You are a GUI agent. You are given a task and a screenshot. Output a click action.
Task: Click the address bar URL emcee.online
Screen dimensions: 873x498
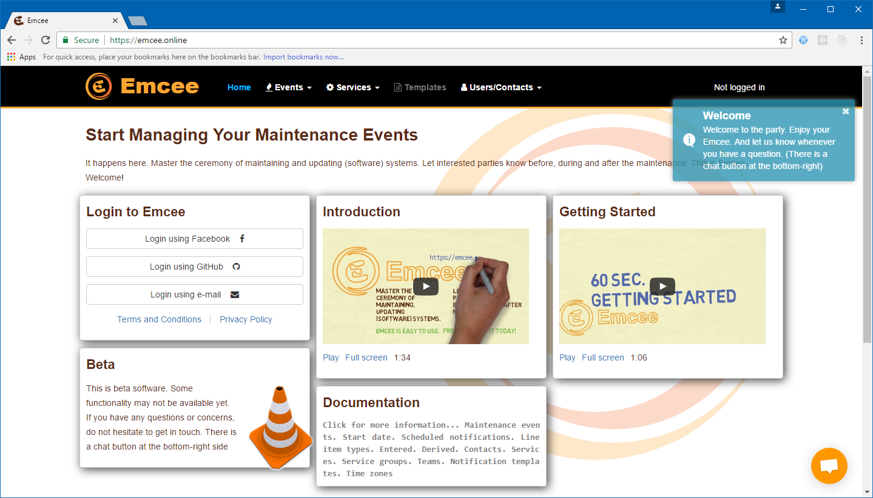pos(149,40)
